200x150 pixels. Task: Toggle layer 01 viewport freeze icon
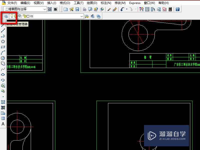tap(20, 16)
